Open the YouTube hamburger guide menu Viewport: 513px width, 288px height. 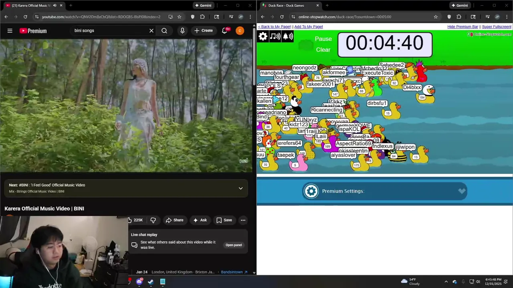10,31
